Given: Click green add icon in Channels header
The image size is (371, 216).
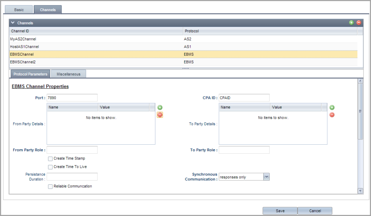Looking at the screenshot, I should click(351, 23).
